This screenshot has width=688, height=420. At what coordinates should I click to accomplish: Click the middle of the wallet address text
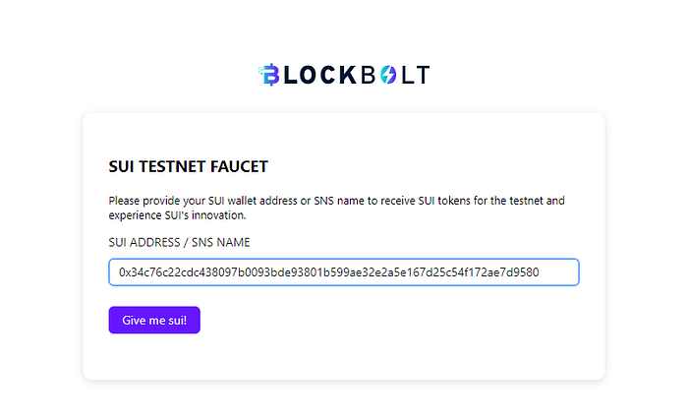[x=329, y=272]
